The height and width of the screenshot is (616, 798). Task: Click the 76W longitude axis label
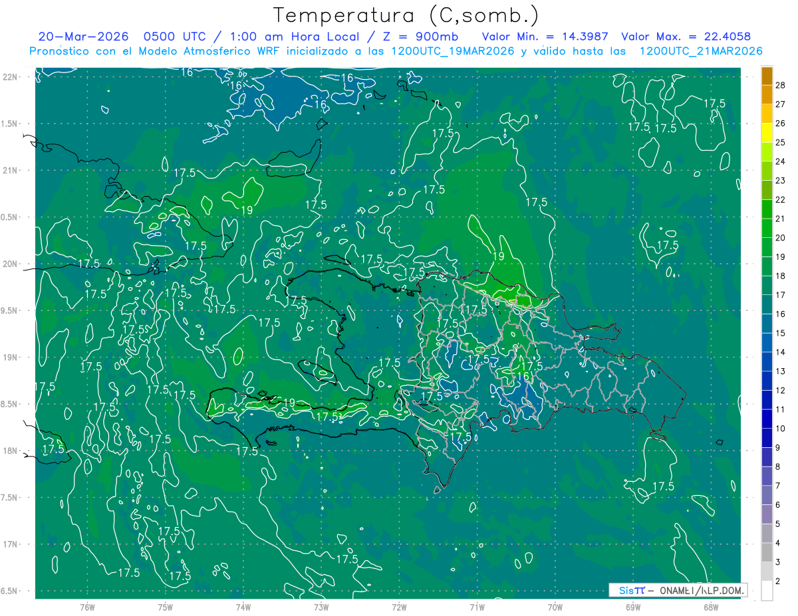(87, 607)
